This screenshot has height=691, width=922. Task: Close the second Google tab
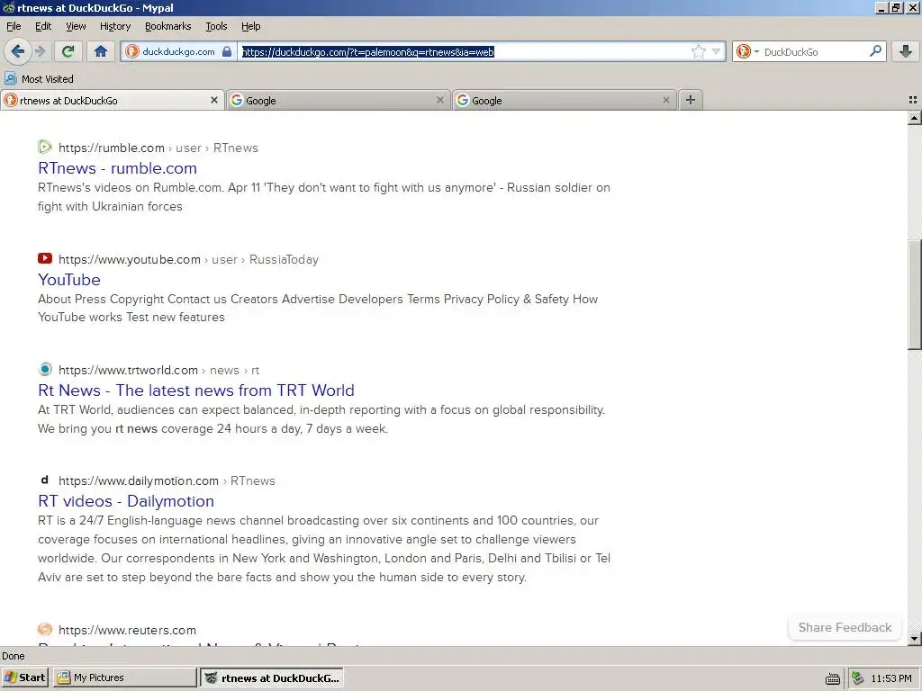click(665, 101)
